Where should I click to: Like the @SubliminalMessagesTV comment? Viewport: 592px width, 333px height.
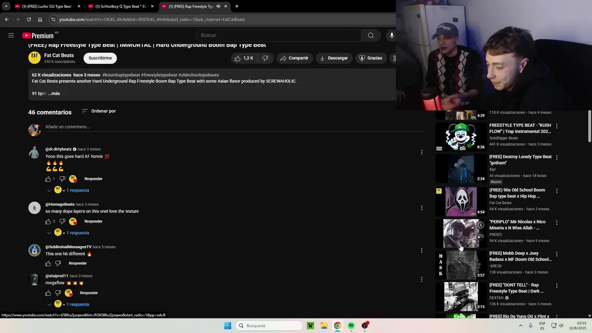click(48, 264)
